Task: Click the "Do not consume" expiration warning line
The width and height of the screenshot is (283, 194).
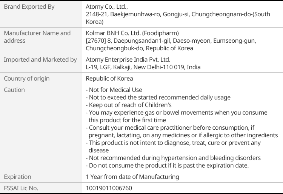Action: (167, 166)
